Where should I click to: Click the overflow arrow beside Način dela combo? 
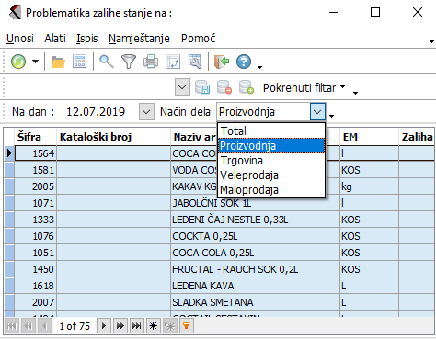(331, 116)
